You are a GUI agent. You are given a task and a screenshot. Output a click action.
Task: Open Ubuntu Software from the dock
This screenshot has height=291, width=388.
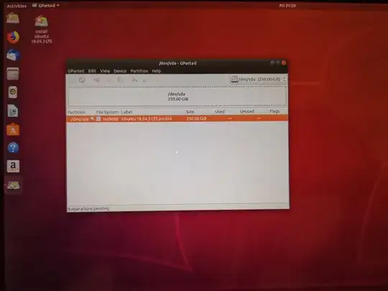click(x=13, y=129)
